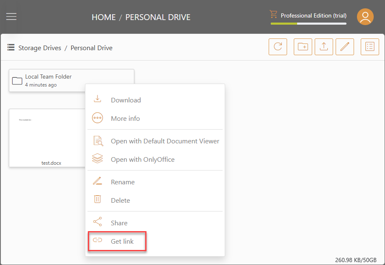Screen dimensions: 385x265
Task: Click the refresh button in toolbar
Action: click(x=278, y=46)
